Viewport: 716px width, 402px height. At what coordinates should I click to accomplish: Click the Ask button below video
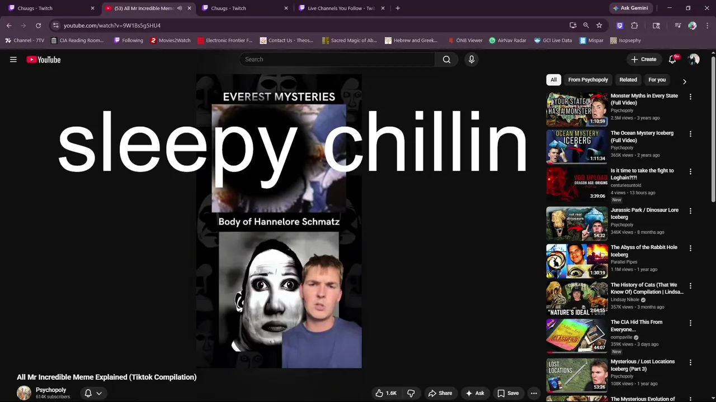click(474, 393)
